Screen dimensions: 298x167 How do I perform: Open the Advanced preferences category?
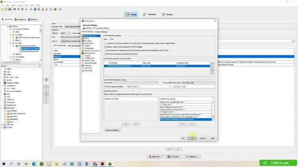click(x=88, y=71)
